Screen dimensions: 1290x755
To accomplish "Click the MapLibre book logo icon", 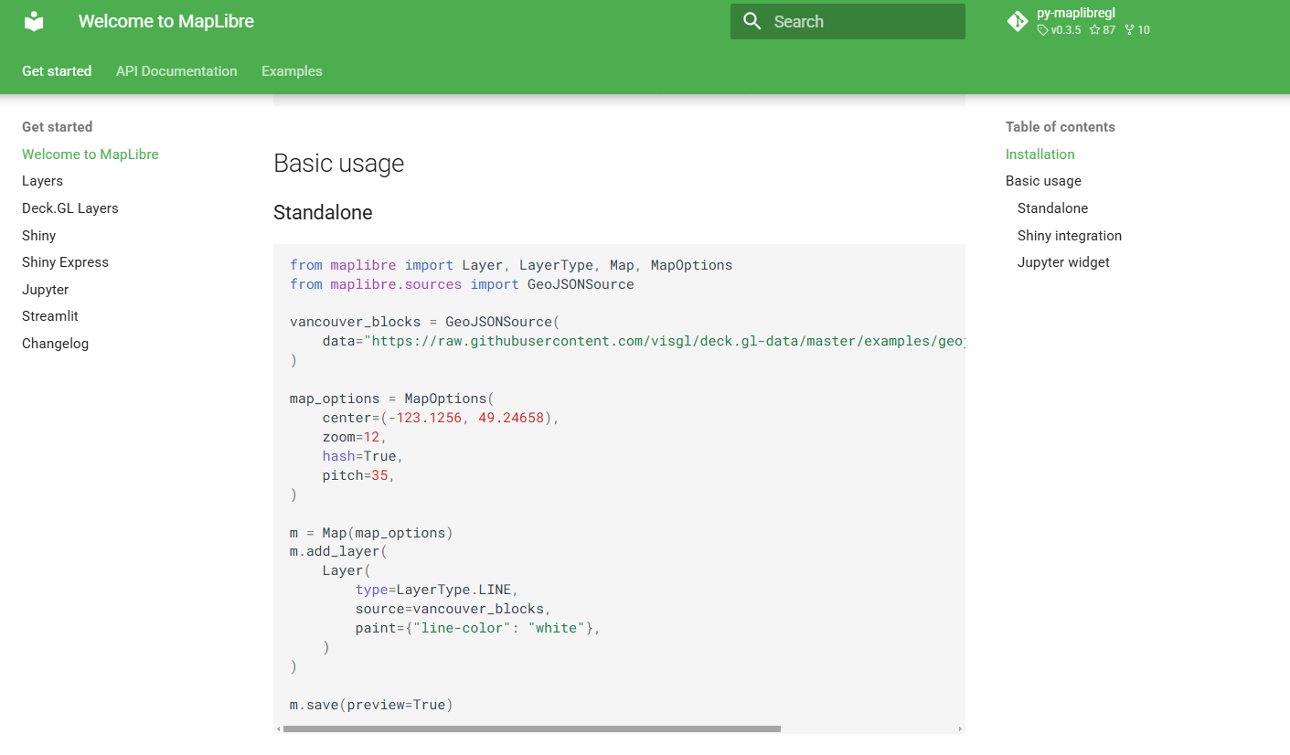I will pyautogui.click(x=34, y=22).
